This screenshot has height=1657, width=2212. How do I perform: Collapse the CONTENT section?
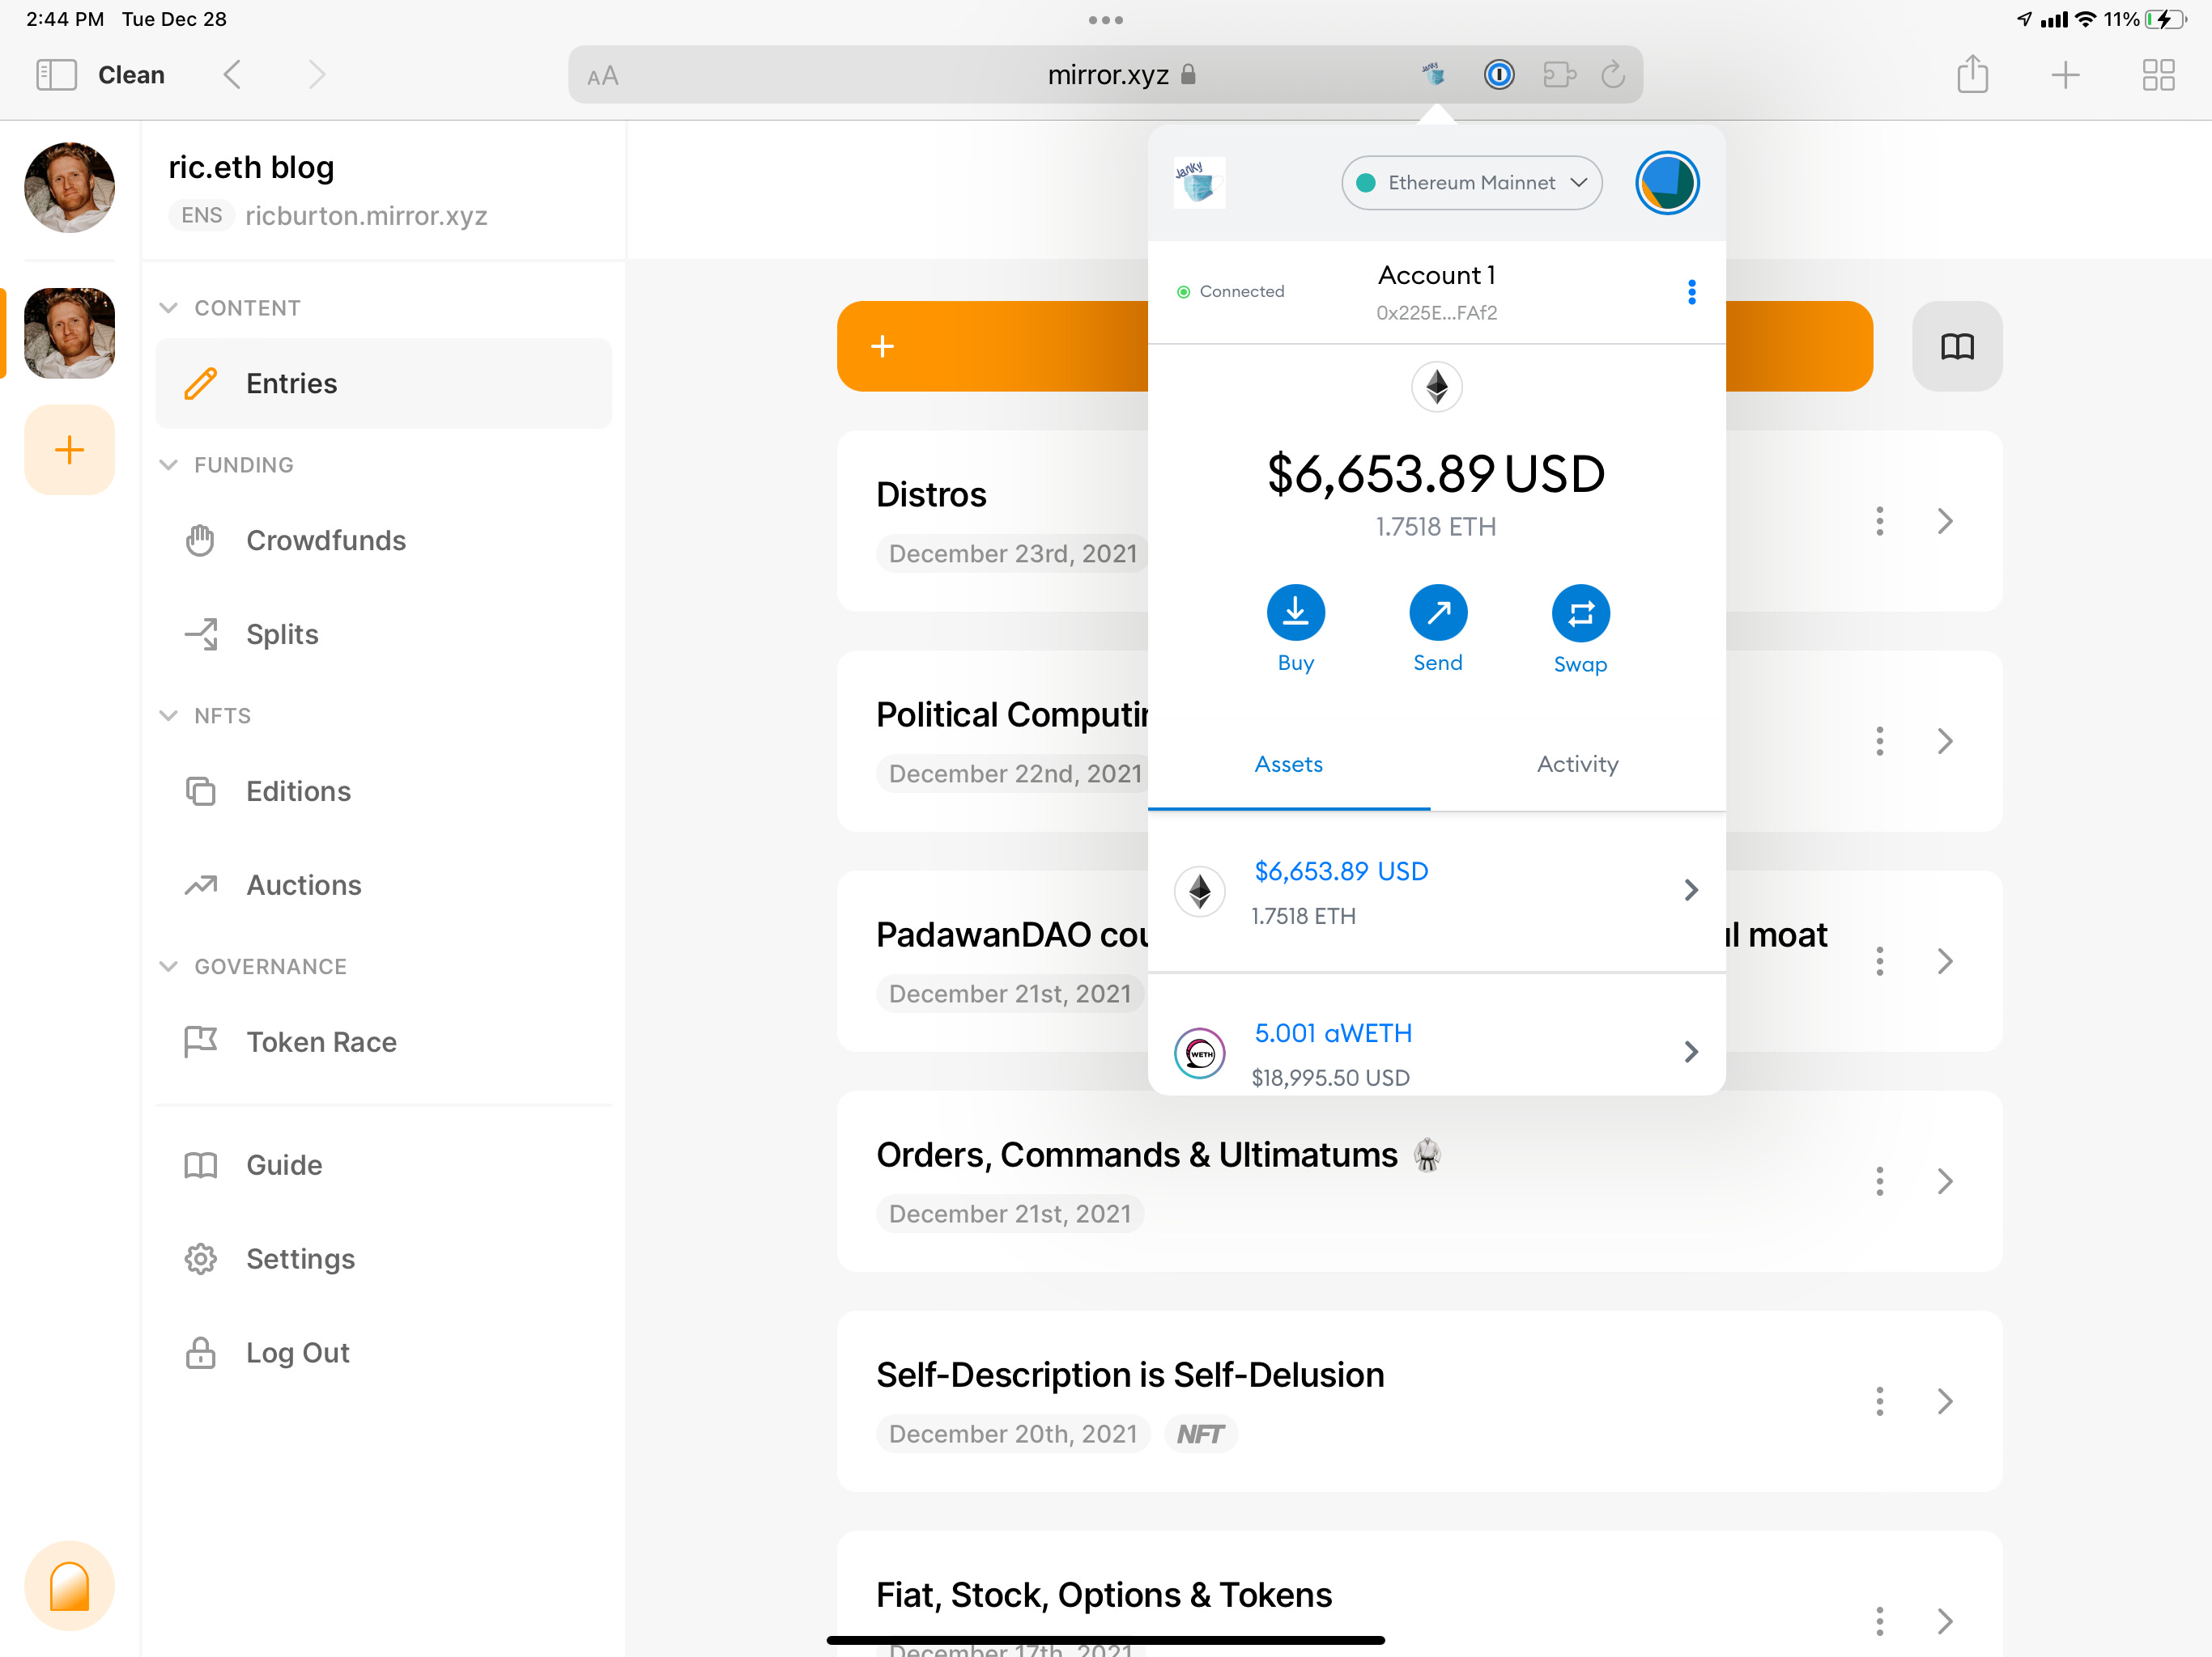coord(168,307)
